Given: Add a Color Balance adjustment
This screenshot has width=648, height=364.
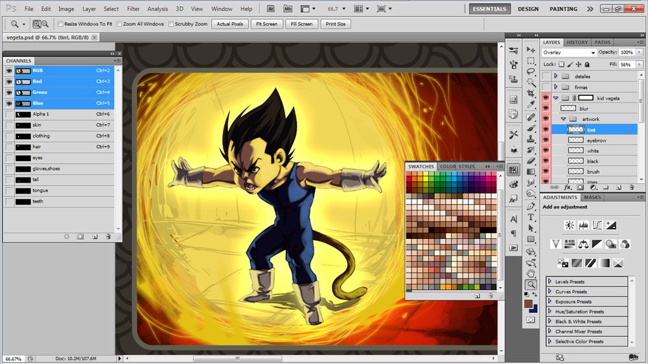Looking at the screenshot, I should click(583, 244).
